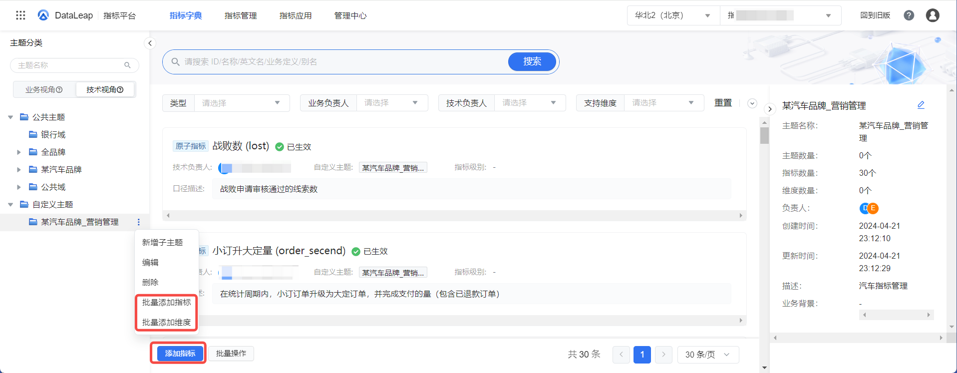
Task: Collapse the 自定义主题 tree node
Action: (10, 205)
